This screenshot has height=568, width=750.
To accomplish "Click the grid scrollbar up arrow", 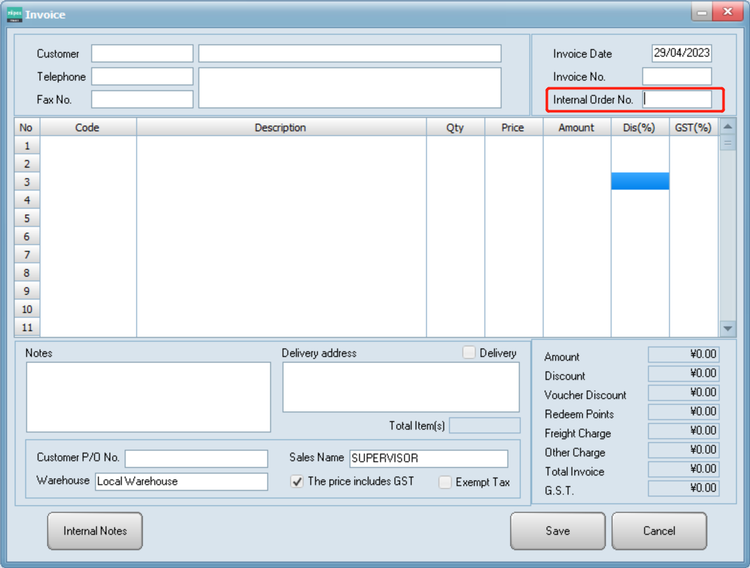I will (x=727, y=127).
